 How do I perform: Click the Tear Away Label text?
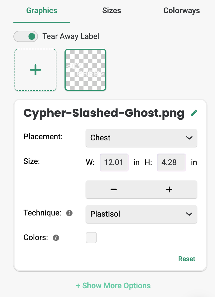point(71,36)
